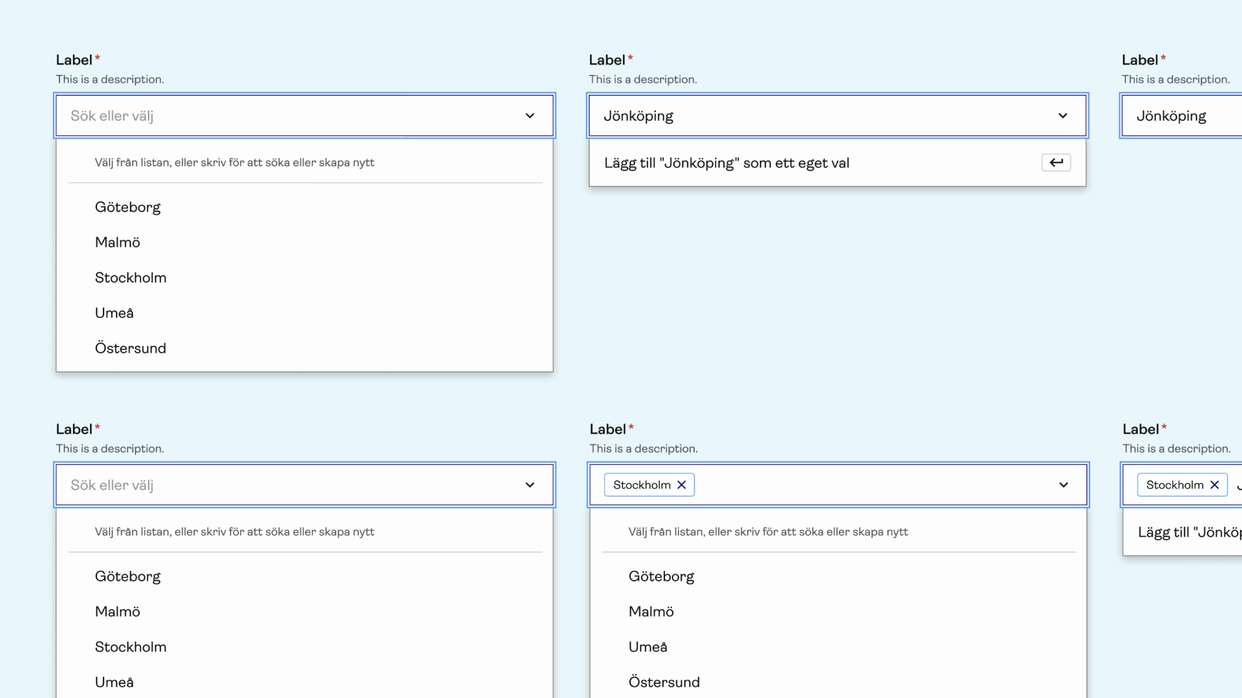Click the Jönköping text field at top-right edge

point(1184,116)
